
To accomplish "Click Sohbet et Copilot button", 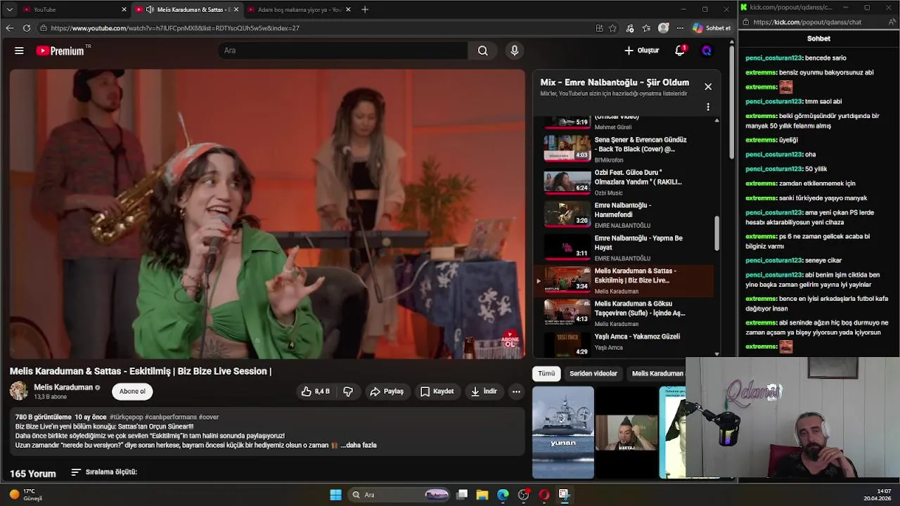I will 712,28.
